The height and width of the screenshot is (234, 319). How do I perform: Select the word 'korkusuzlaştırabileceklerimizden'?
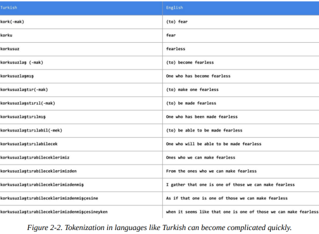coord(39,171)
